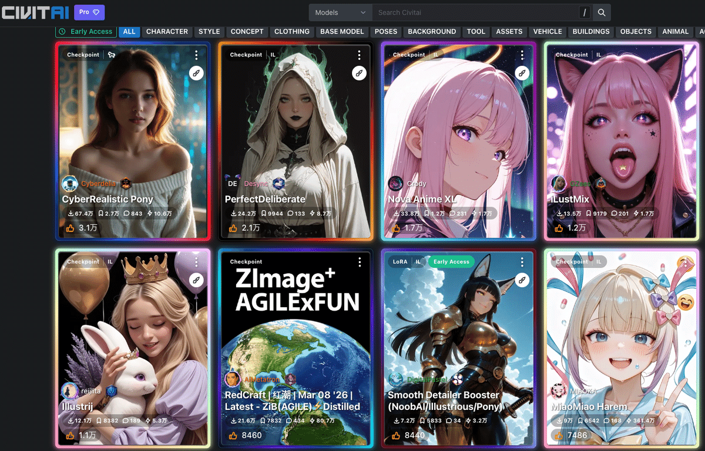Viewport: 705px width, 451px height.
Task: Click link icon on CyberRealistic Pony card
Action: [x=196, y=73]
